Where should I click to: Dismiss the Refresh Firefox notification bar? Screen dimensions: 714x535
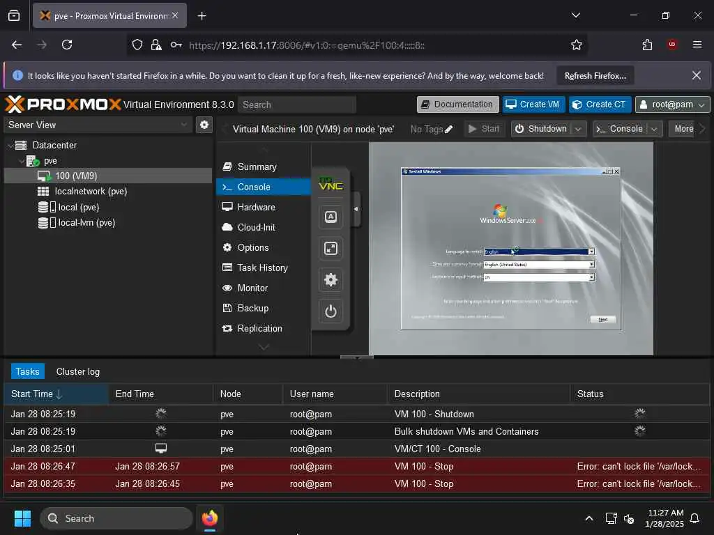click(x=697, y=75)
